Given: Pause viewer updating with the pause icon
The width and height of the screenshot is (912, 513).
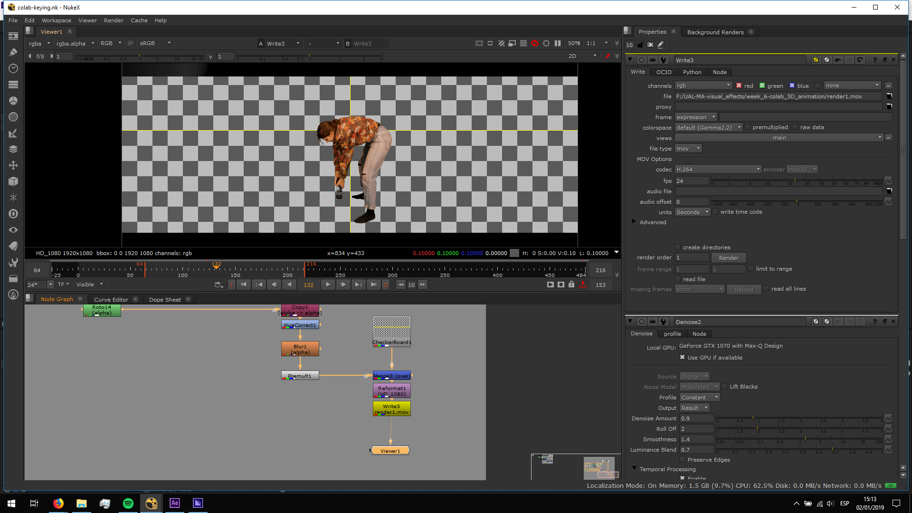Looking at the screenshot, I should [558, 43].
